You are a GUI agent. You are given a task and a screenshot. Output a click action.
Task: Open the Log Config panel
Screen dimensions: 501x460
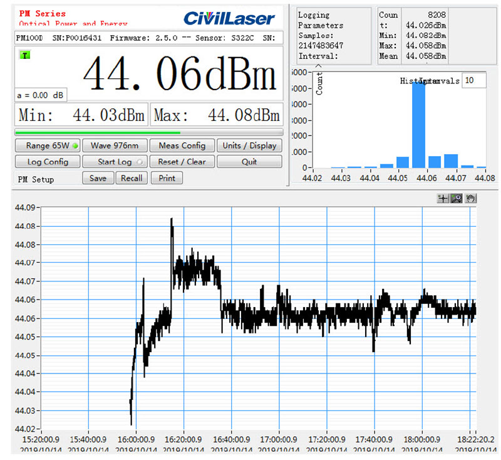[47, 162]
